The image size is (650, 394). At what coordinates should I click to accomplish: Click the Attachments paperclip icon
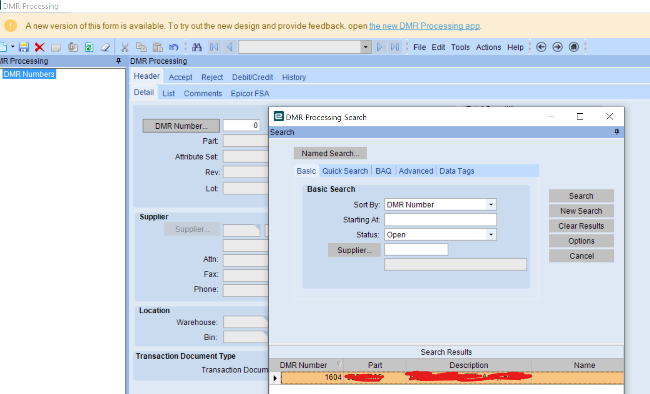(x=73, y=47)
